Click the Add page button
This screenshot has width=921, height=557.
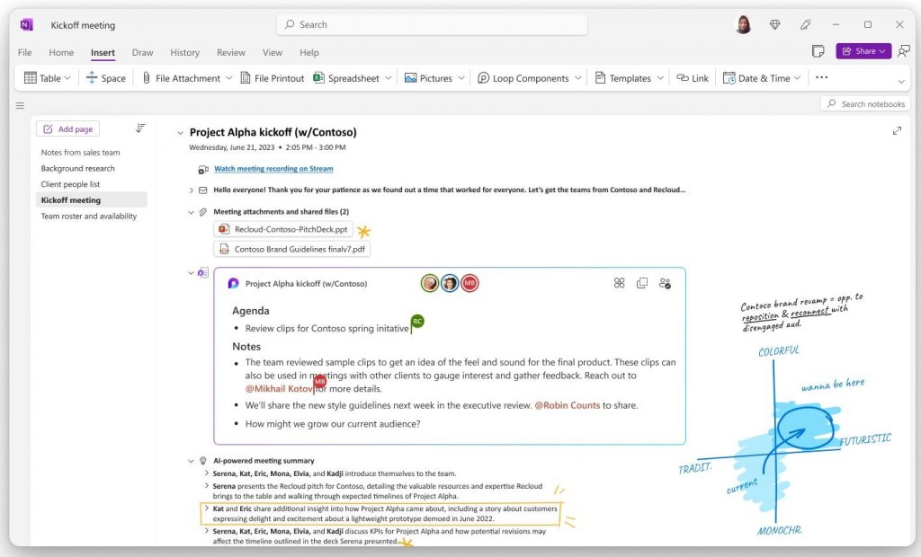point(68,129)
